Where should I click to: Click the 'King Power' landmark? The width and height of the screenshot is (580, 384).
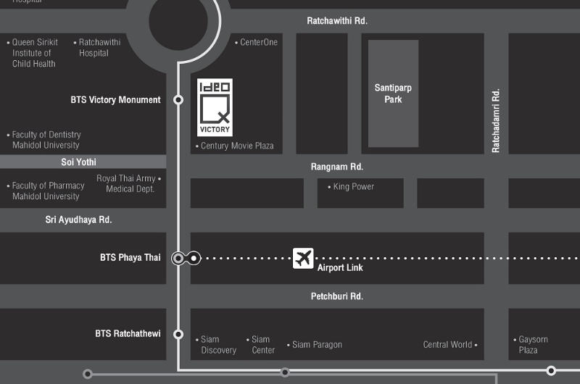tap(351, 187)
